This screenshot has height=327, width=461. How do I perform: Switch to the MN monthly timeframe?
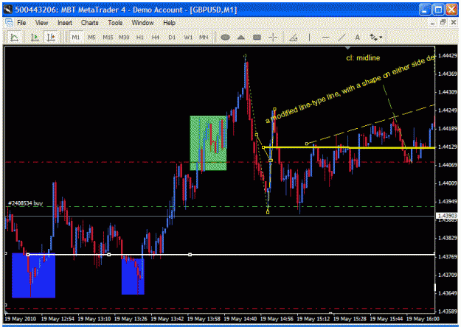[x=204, y=38]
